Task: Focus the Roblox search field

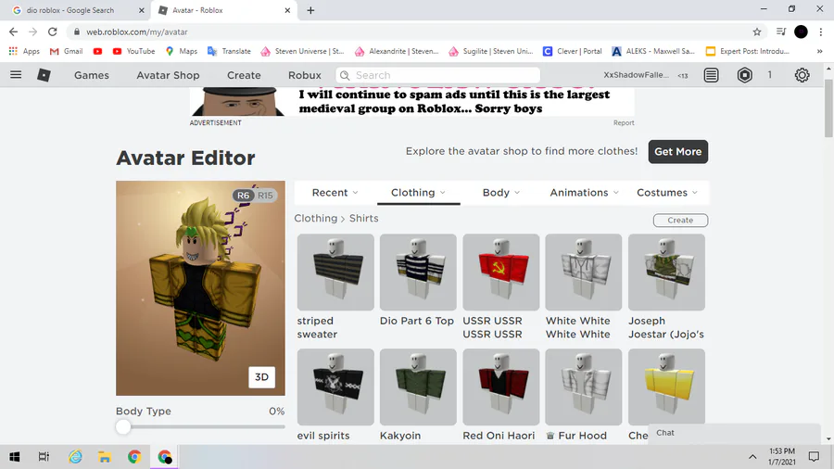Action: point(437,75)
